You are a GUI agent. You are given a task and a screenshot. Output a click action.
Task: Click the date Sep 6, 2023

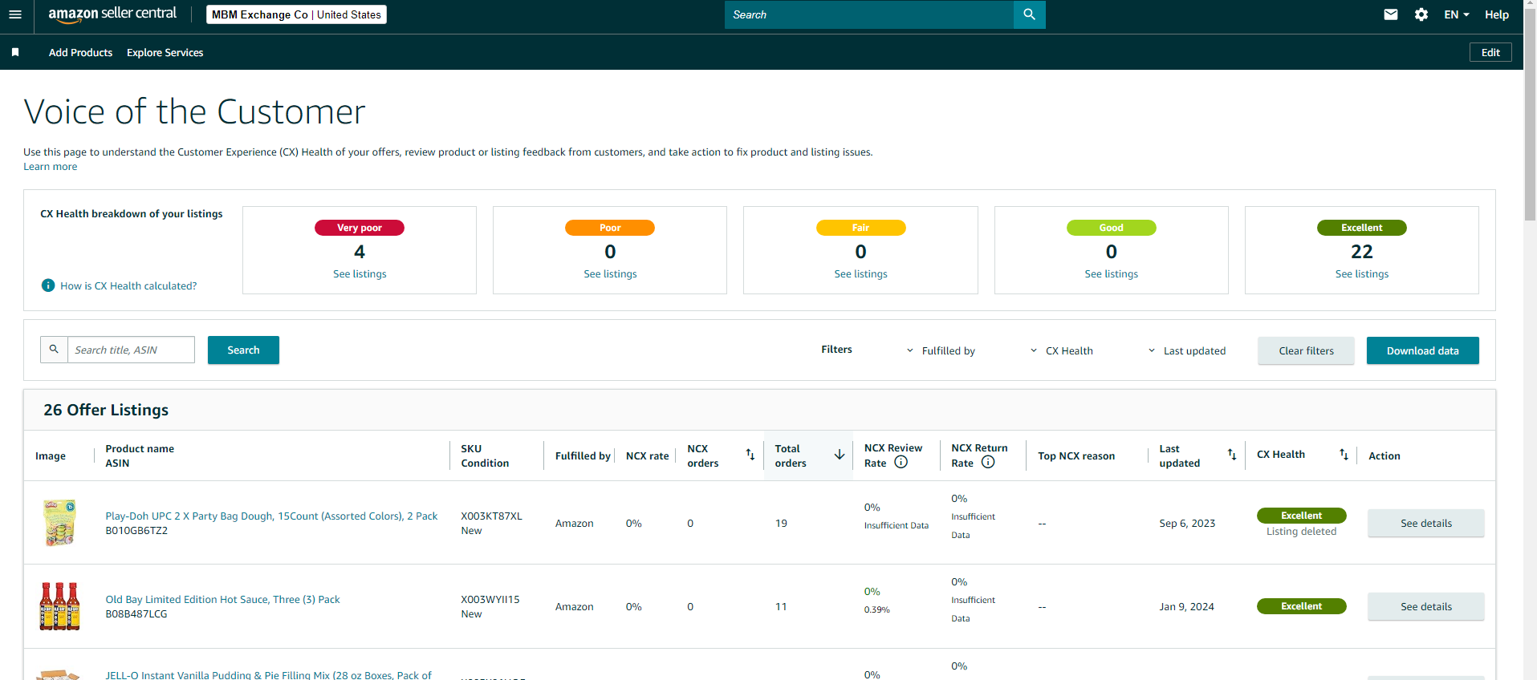[x=1187, y=523]
